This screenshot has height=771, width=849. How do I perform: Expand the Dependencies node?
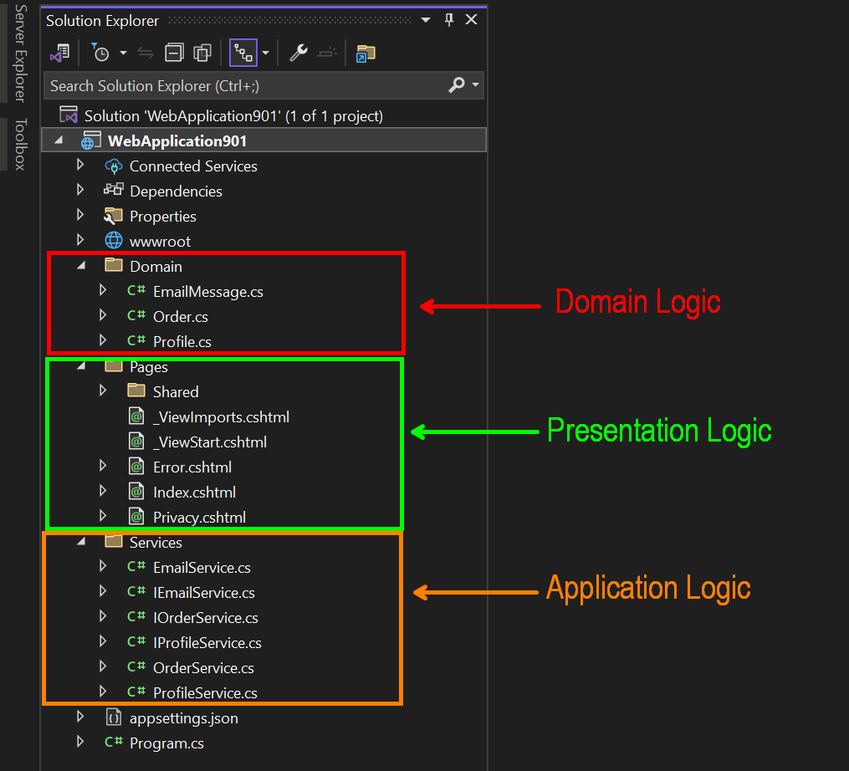pos(80,190)
